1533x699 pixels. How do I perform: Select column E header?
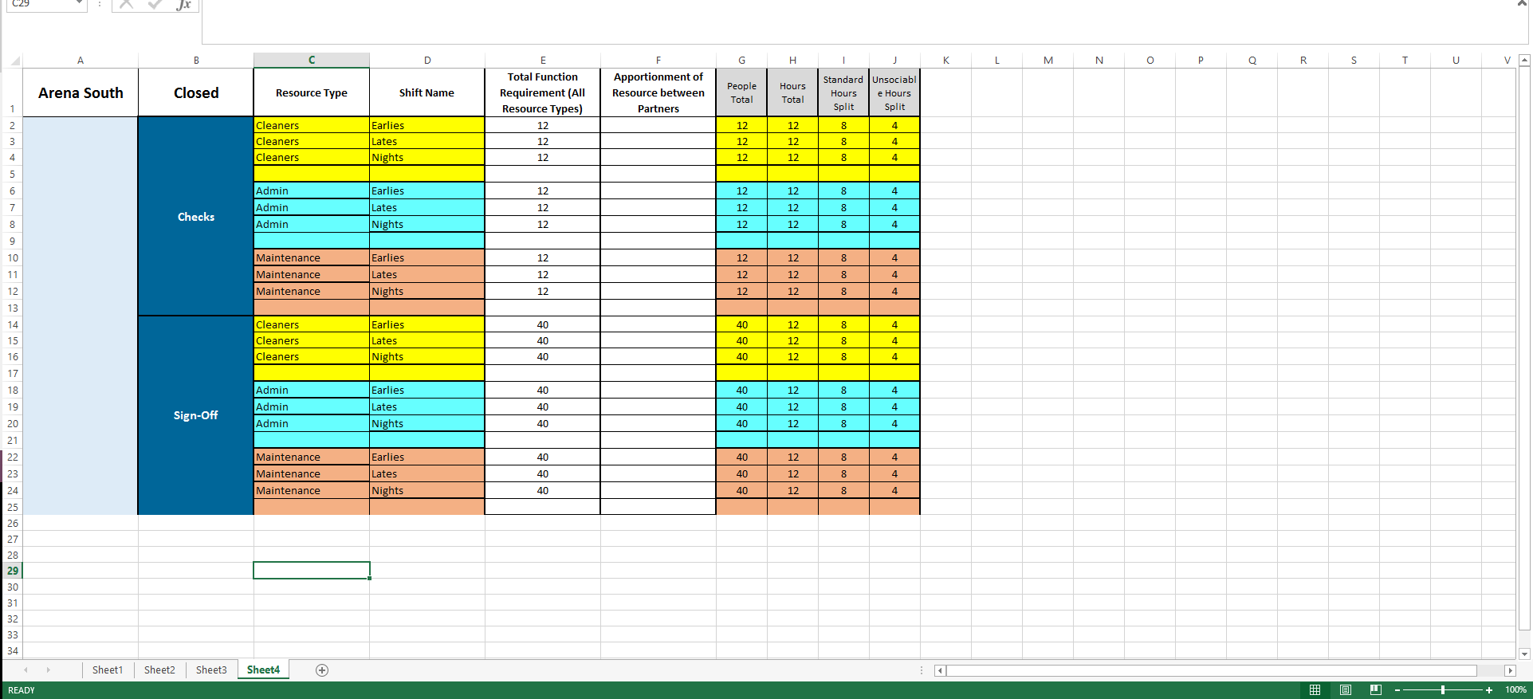[x=543, y=61]
